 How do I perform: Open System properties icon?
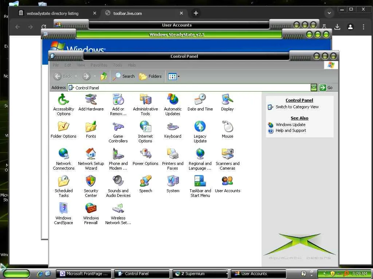[x=173, y=184]
